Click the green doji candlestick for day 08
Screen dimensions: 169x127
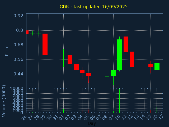pos(107,76)
